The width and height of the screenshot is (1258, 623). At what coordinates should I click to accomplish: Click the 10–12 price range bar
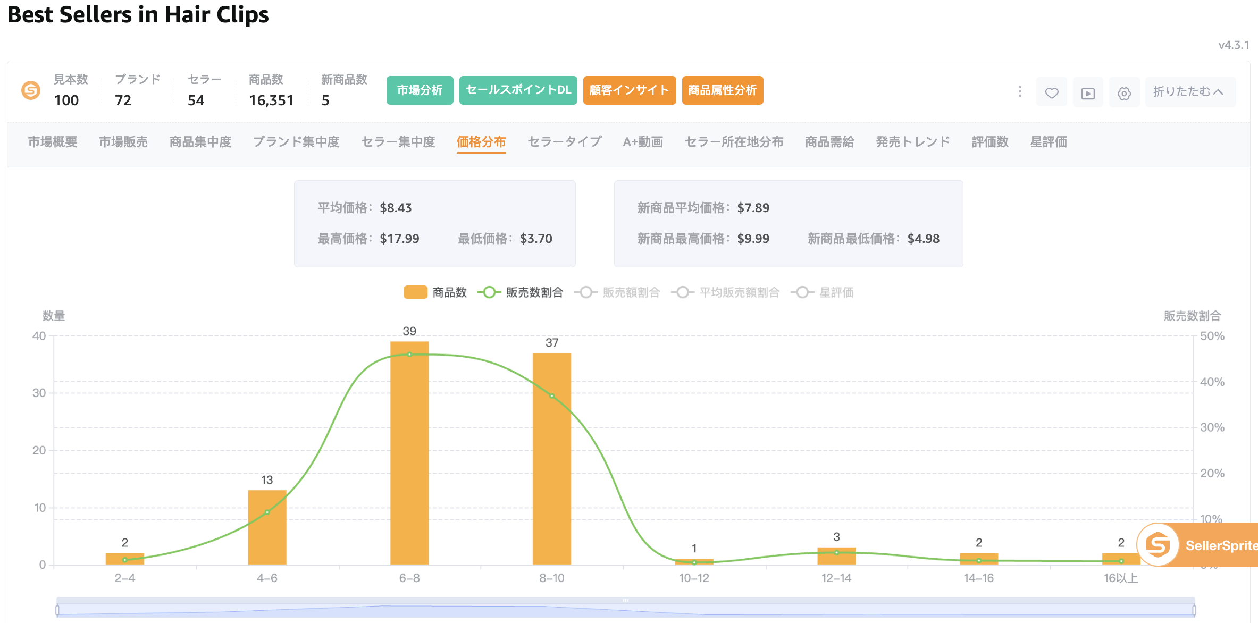tap(694, 561)
